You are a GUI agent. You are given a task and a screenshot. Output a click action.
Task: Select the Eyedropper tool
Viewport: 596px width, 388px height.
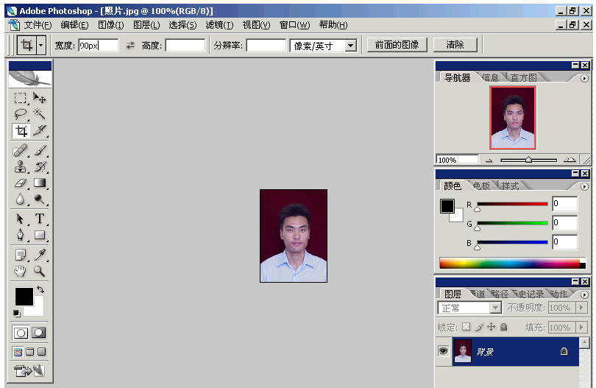[x=40, y=255]
